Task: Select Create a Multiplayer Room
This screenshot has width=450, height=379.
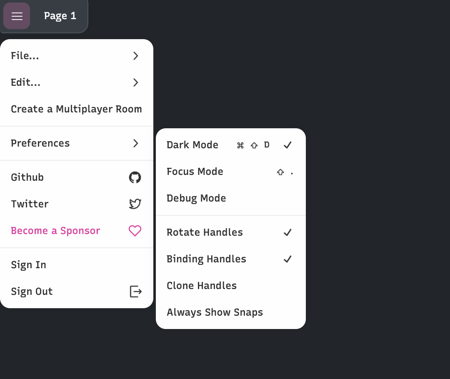Action: point(76,109)
